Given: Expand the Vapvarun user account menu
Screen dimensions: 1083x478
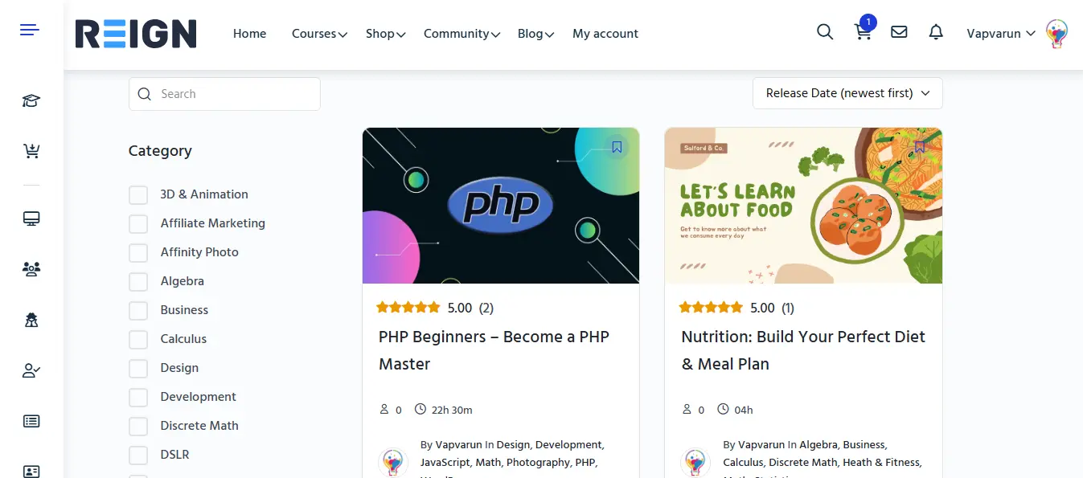Looking at the screenshot, I should click(x=1000, y=34).
